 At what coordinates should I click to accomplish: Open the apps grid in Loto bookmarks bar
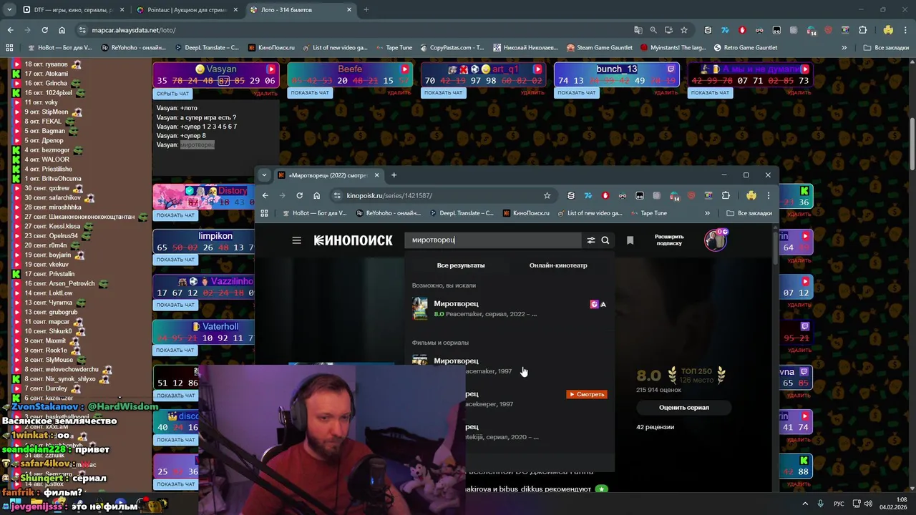click(x=9, y=48)
